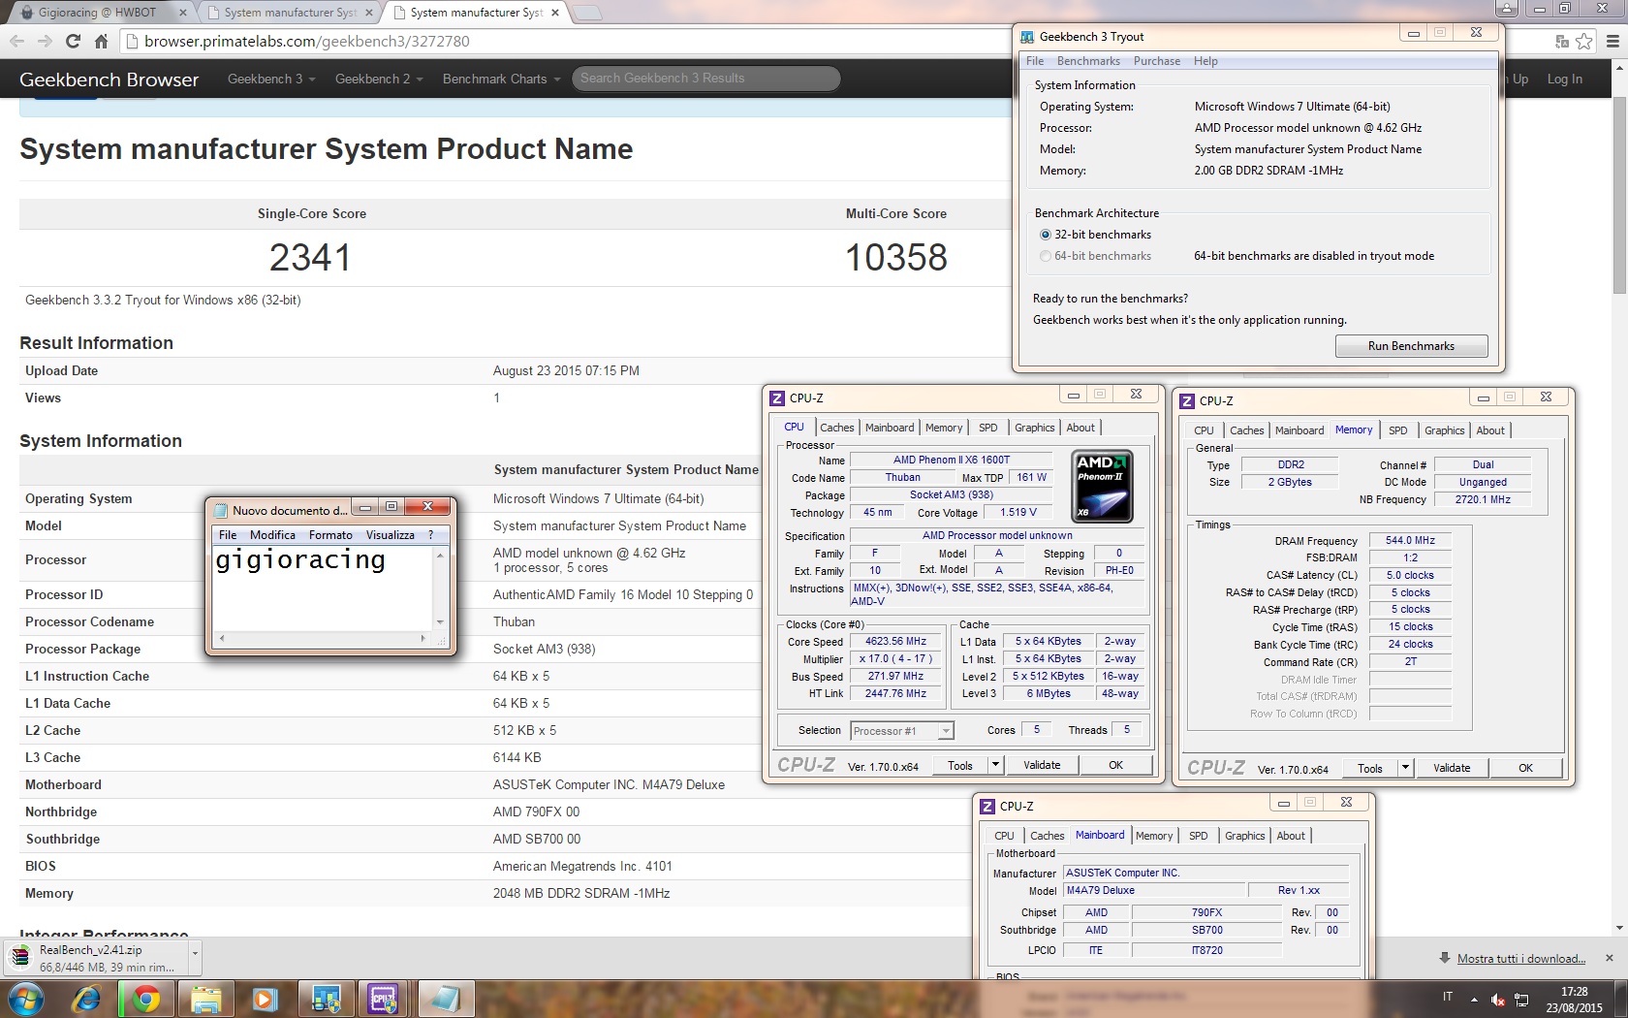Click the Geekbench 3 Tryout title icon
Image resolution: width=1628 pixels, height=1018 pixels.
[1027, 37]
